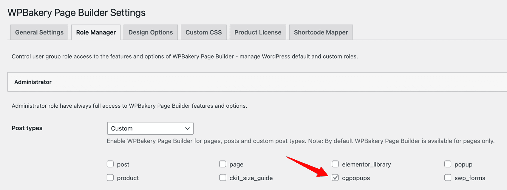Viewport: 507px width, 190px height.
Task: Open the General Settings tab
Action: [39, 32]
